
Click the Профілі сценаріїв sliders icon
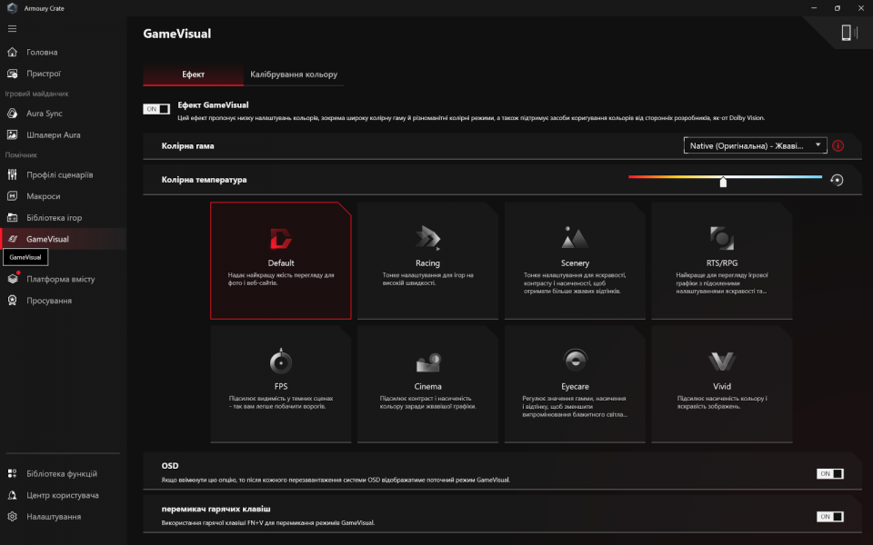click(12, 174)
